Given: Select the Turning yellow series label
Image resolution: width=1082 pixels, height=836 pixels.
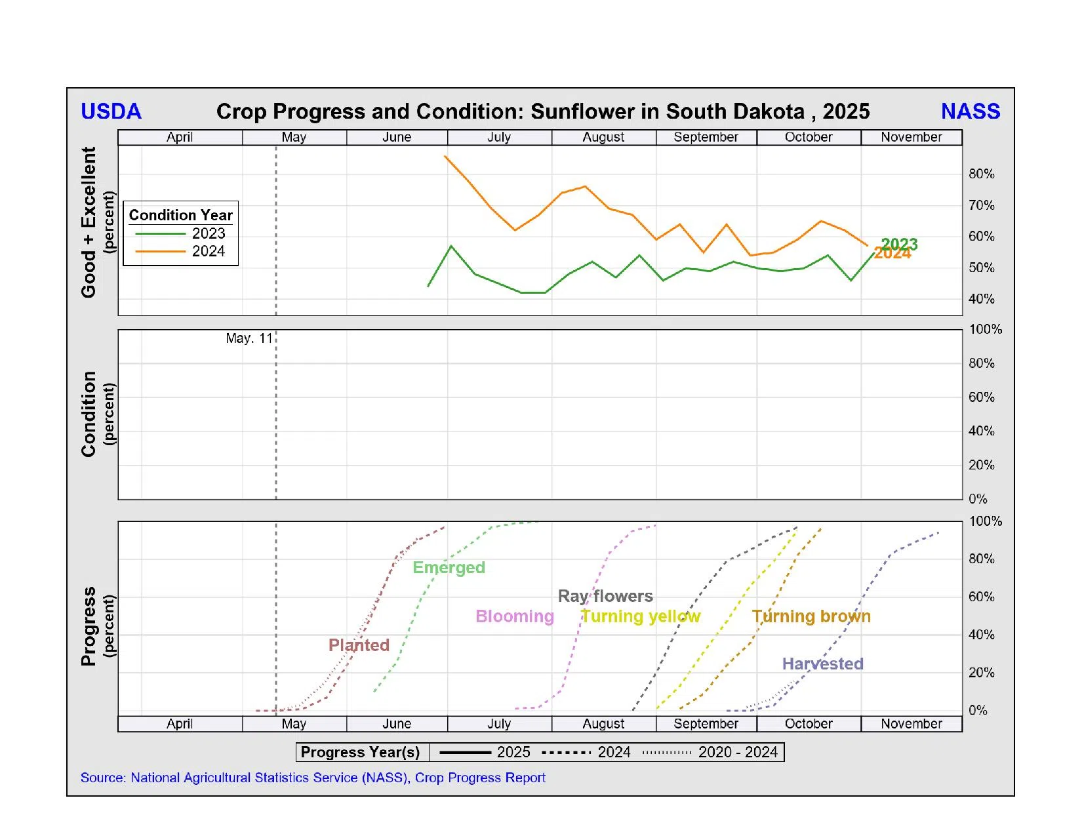Looking at the screenshot, I should pos(641,616).
